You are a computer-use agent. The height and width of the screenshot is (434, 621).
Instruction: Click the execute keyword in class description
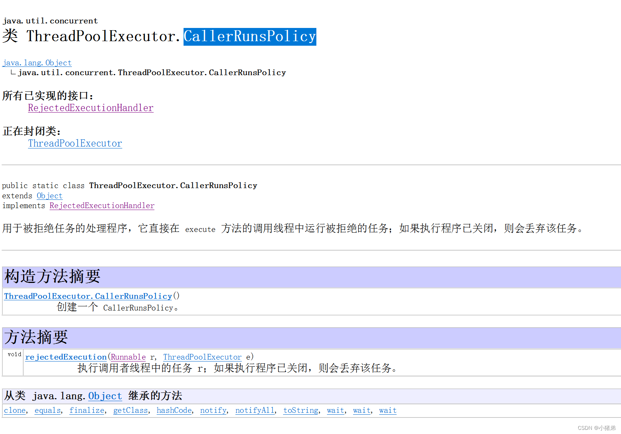pos(200,229)
